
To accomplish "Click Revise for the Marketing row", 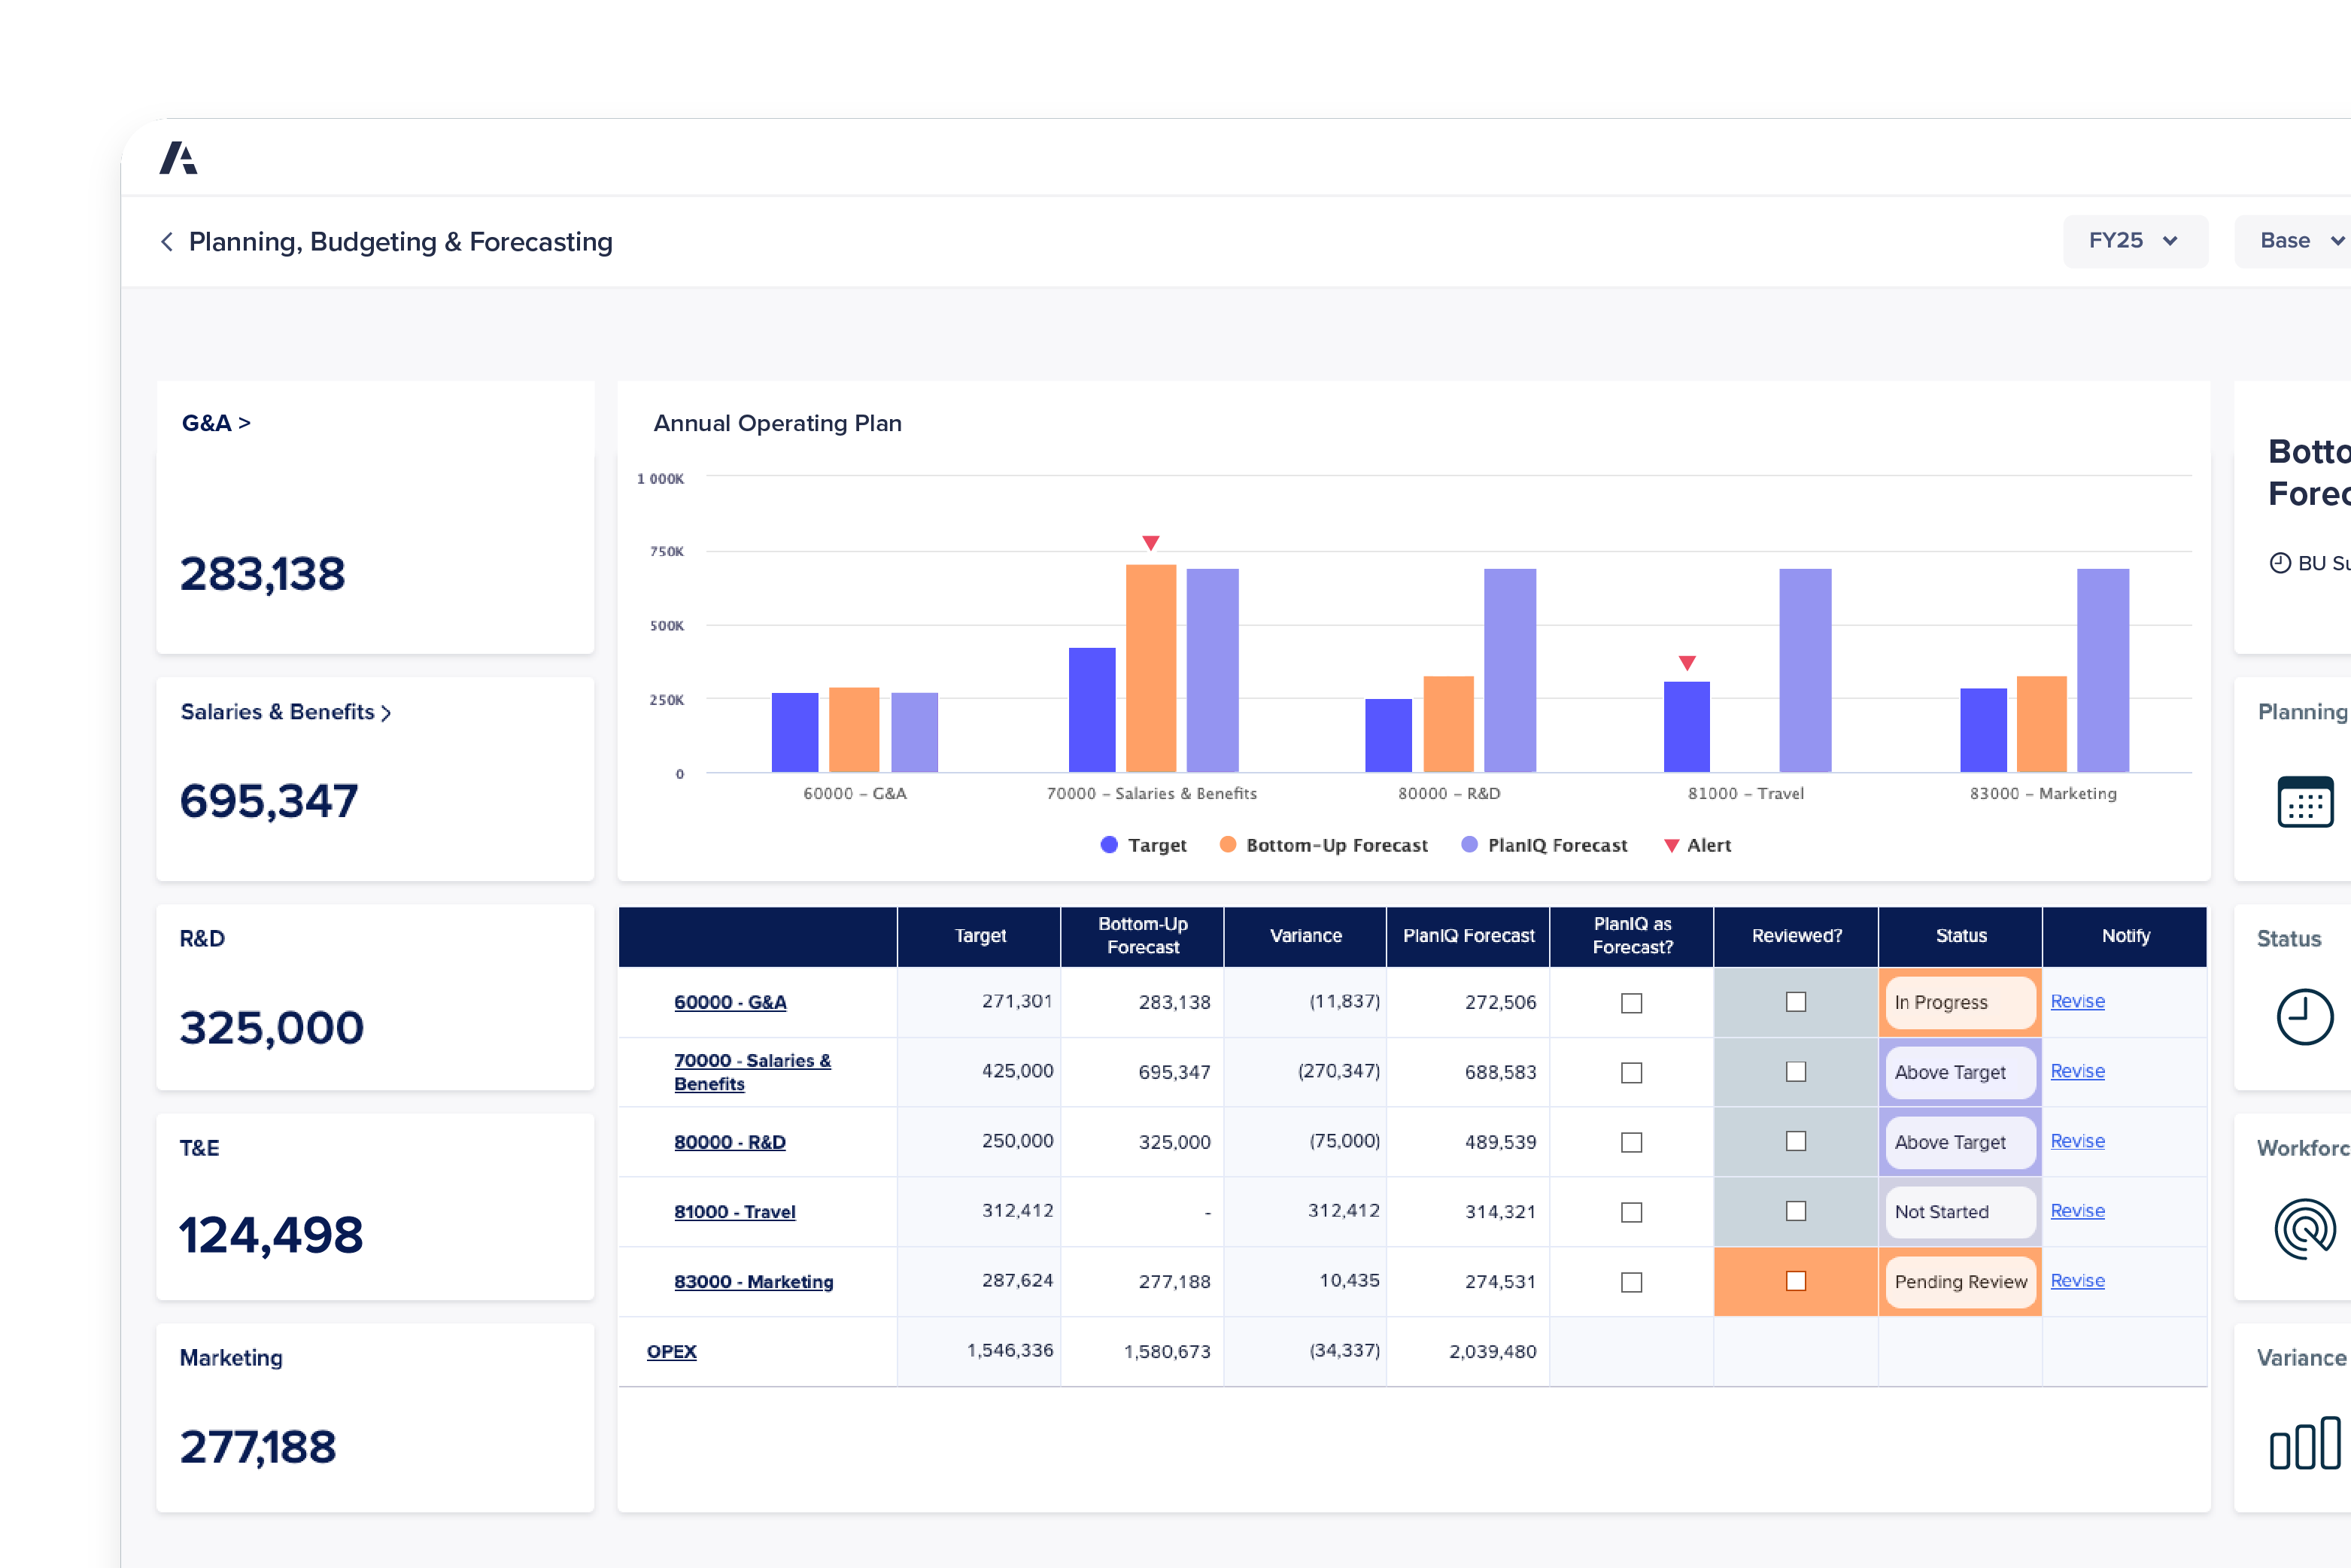I will pos(2078,1281).
